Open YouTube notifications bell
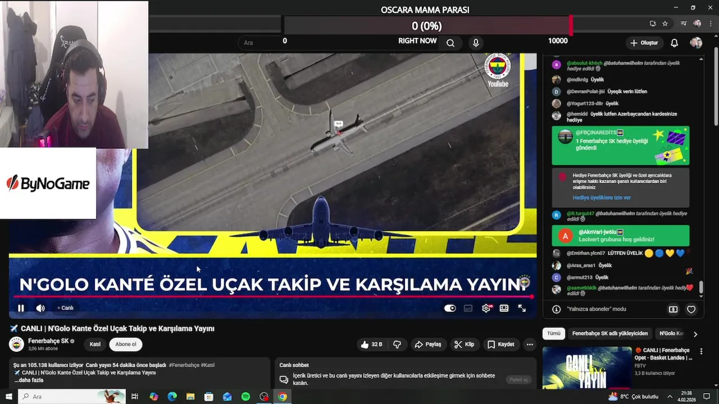The width and height of the screenshot is (719, 404). [x=675, y=43]
